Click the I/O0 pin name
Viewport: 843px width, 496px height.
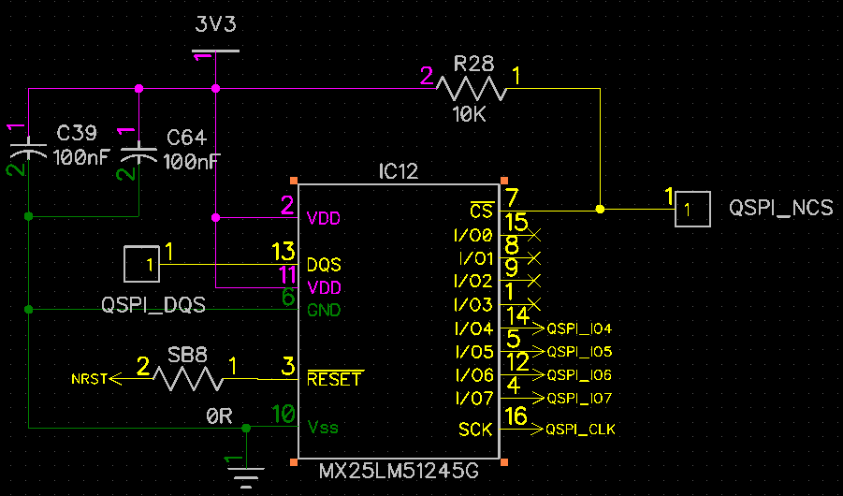473,235
